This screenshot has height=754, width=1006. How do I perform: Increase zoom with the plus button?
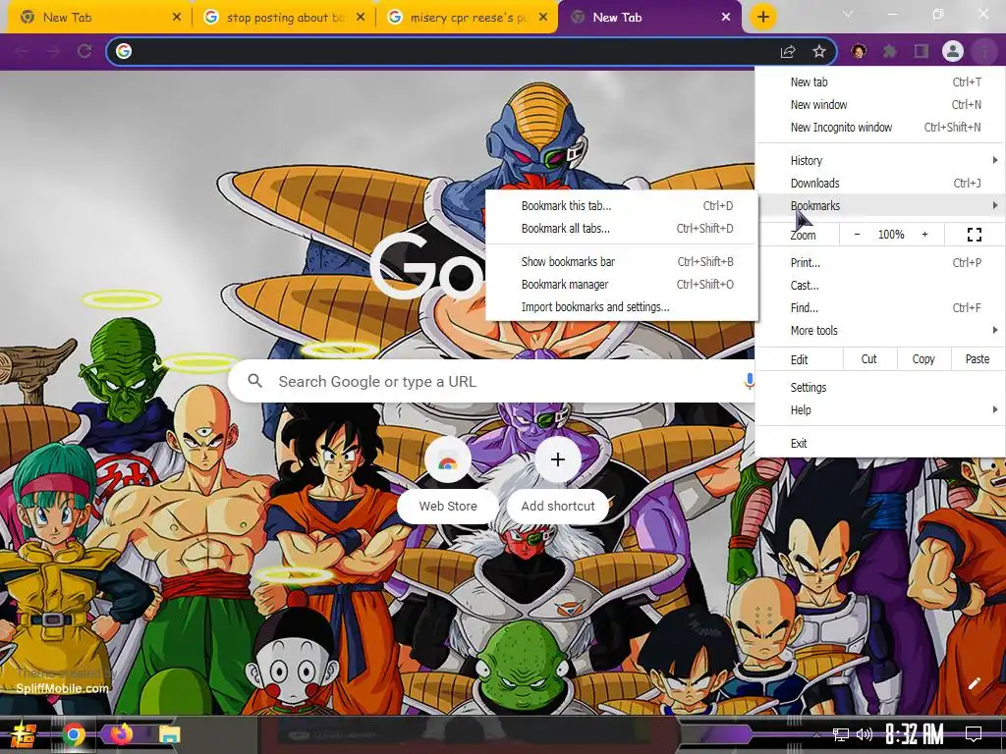point(924,235)
